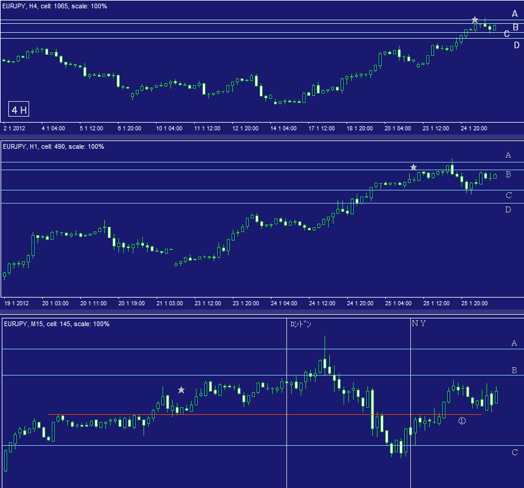Click the "20 1 19:00" time label
The height and width of the screenshot is (488, 524).
[132, 304]
